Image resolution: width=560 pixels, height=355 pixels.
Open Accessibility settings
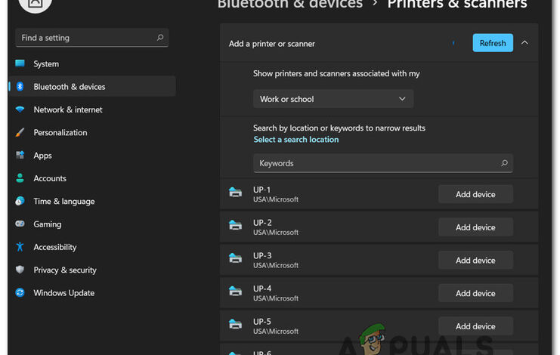[x=55, y=247]
